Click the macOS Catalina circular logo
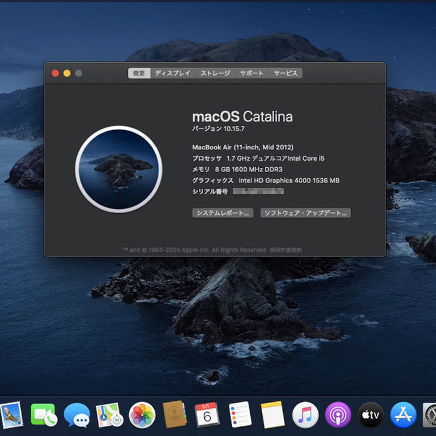 [x=119, y=169]
